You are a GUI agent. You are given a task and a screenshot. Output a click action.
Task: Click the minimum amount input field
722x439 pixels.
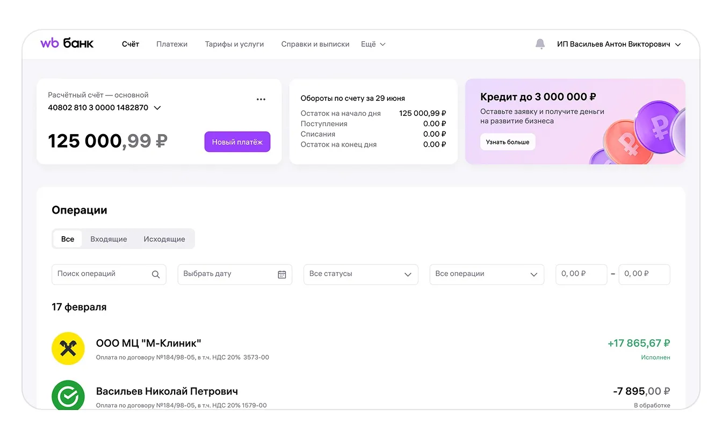(x=581, y=274)
